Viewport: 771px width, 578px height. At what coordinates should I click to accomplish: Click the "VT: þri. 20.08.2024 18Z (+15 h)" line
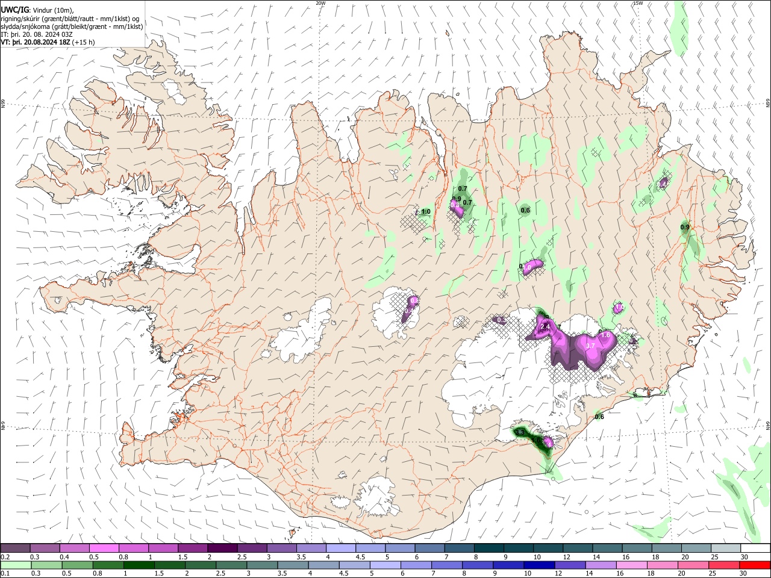pyautogui.click(x=48, y=43)
